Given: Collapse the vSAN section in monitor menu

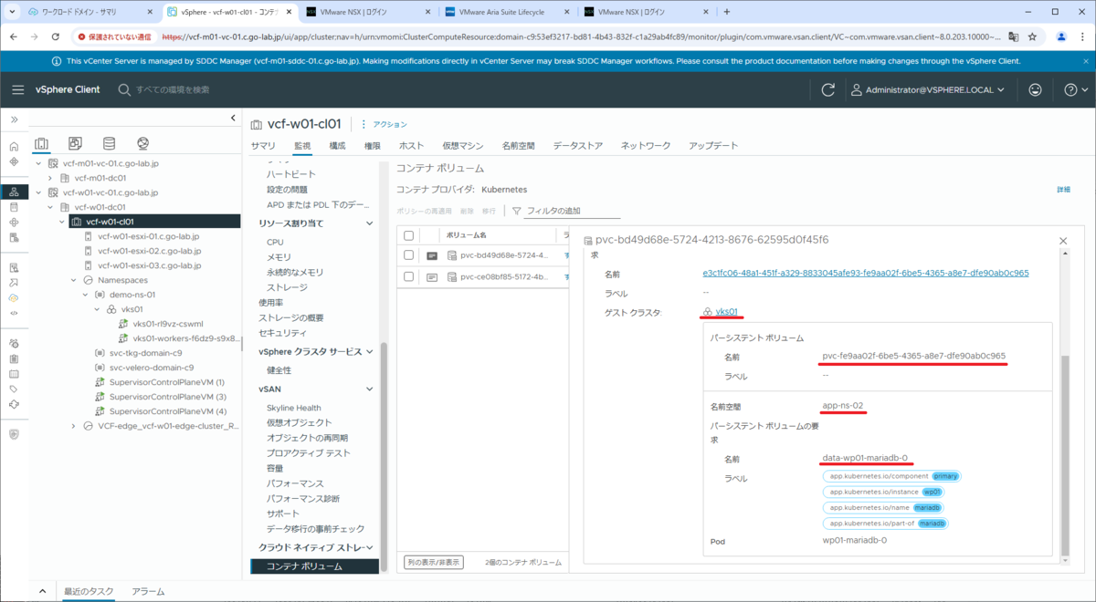Looking at the screenshot, I should coord(369,389).
